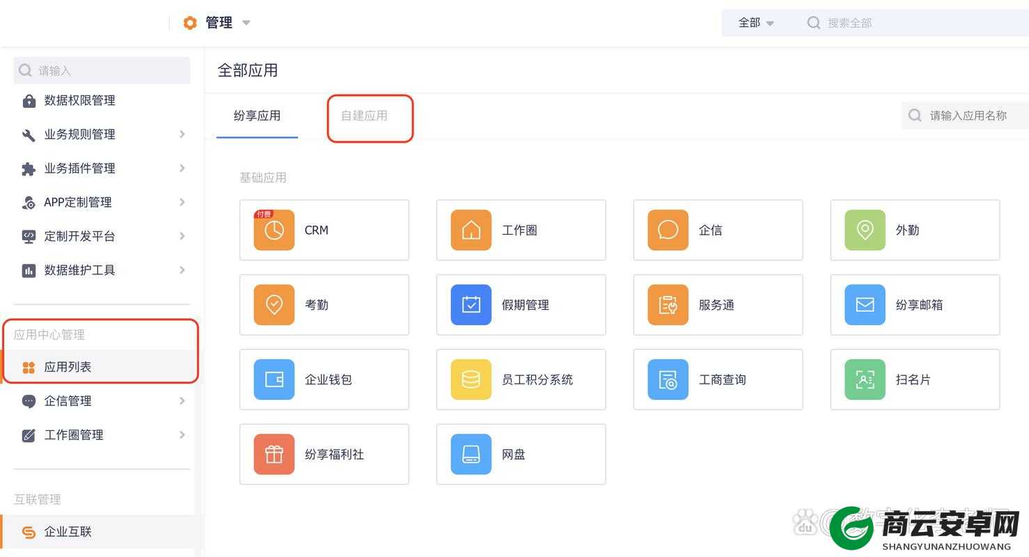Expand the 业务插件管理 chevron
The height and width of the screenshot is (557, 1029).
(x=182, y=168)
